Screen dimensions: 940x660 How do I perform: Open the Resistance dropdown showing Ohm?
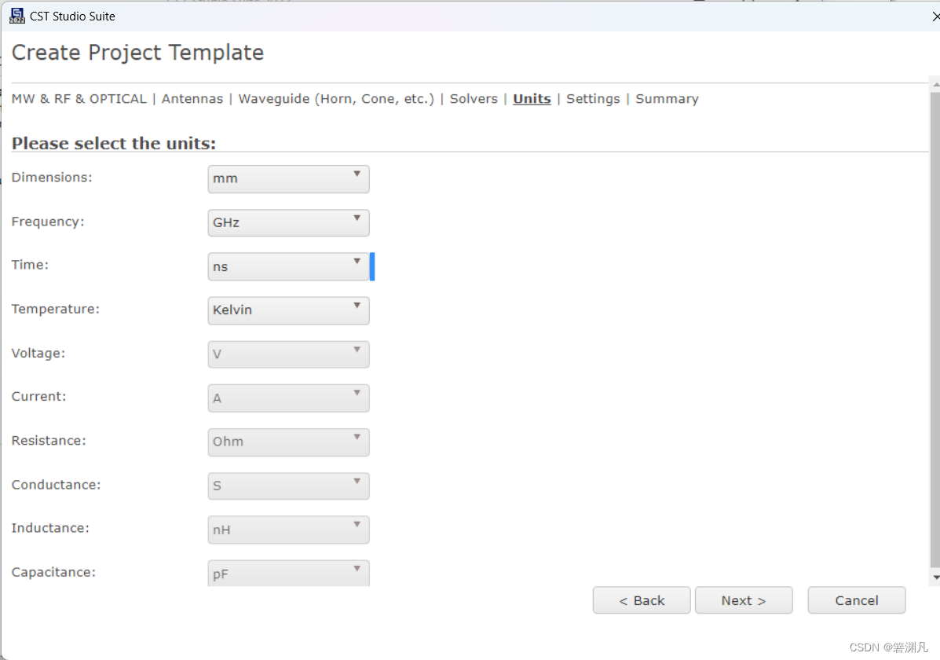tap(288, 442)
